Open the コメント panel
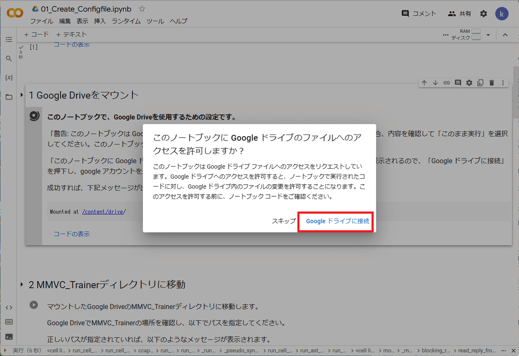This screenshot has height=356, width=519. (x=419, y=13)
